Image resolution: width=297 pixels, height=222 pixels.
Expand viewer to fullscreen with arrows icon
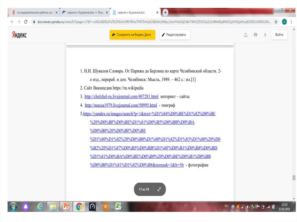point(159,189)
